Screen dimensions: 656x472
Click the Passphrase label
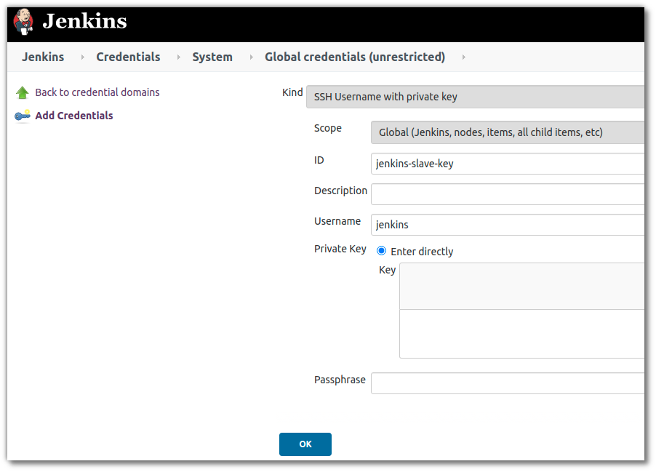pyautogui.click(x=340, y=380)
